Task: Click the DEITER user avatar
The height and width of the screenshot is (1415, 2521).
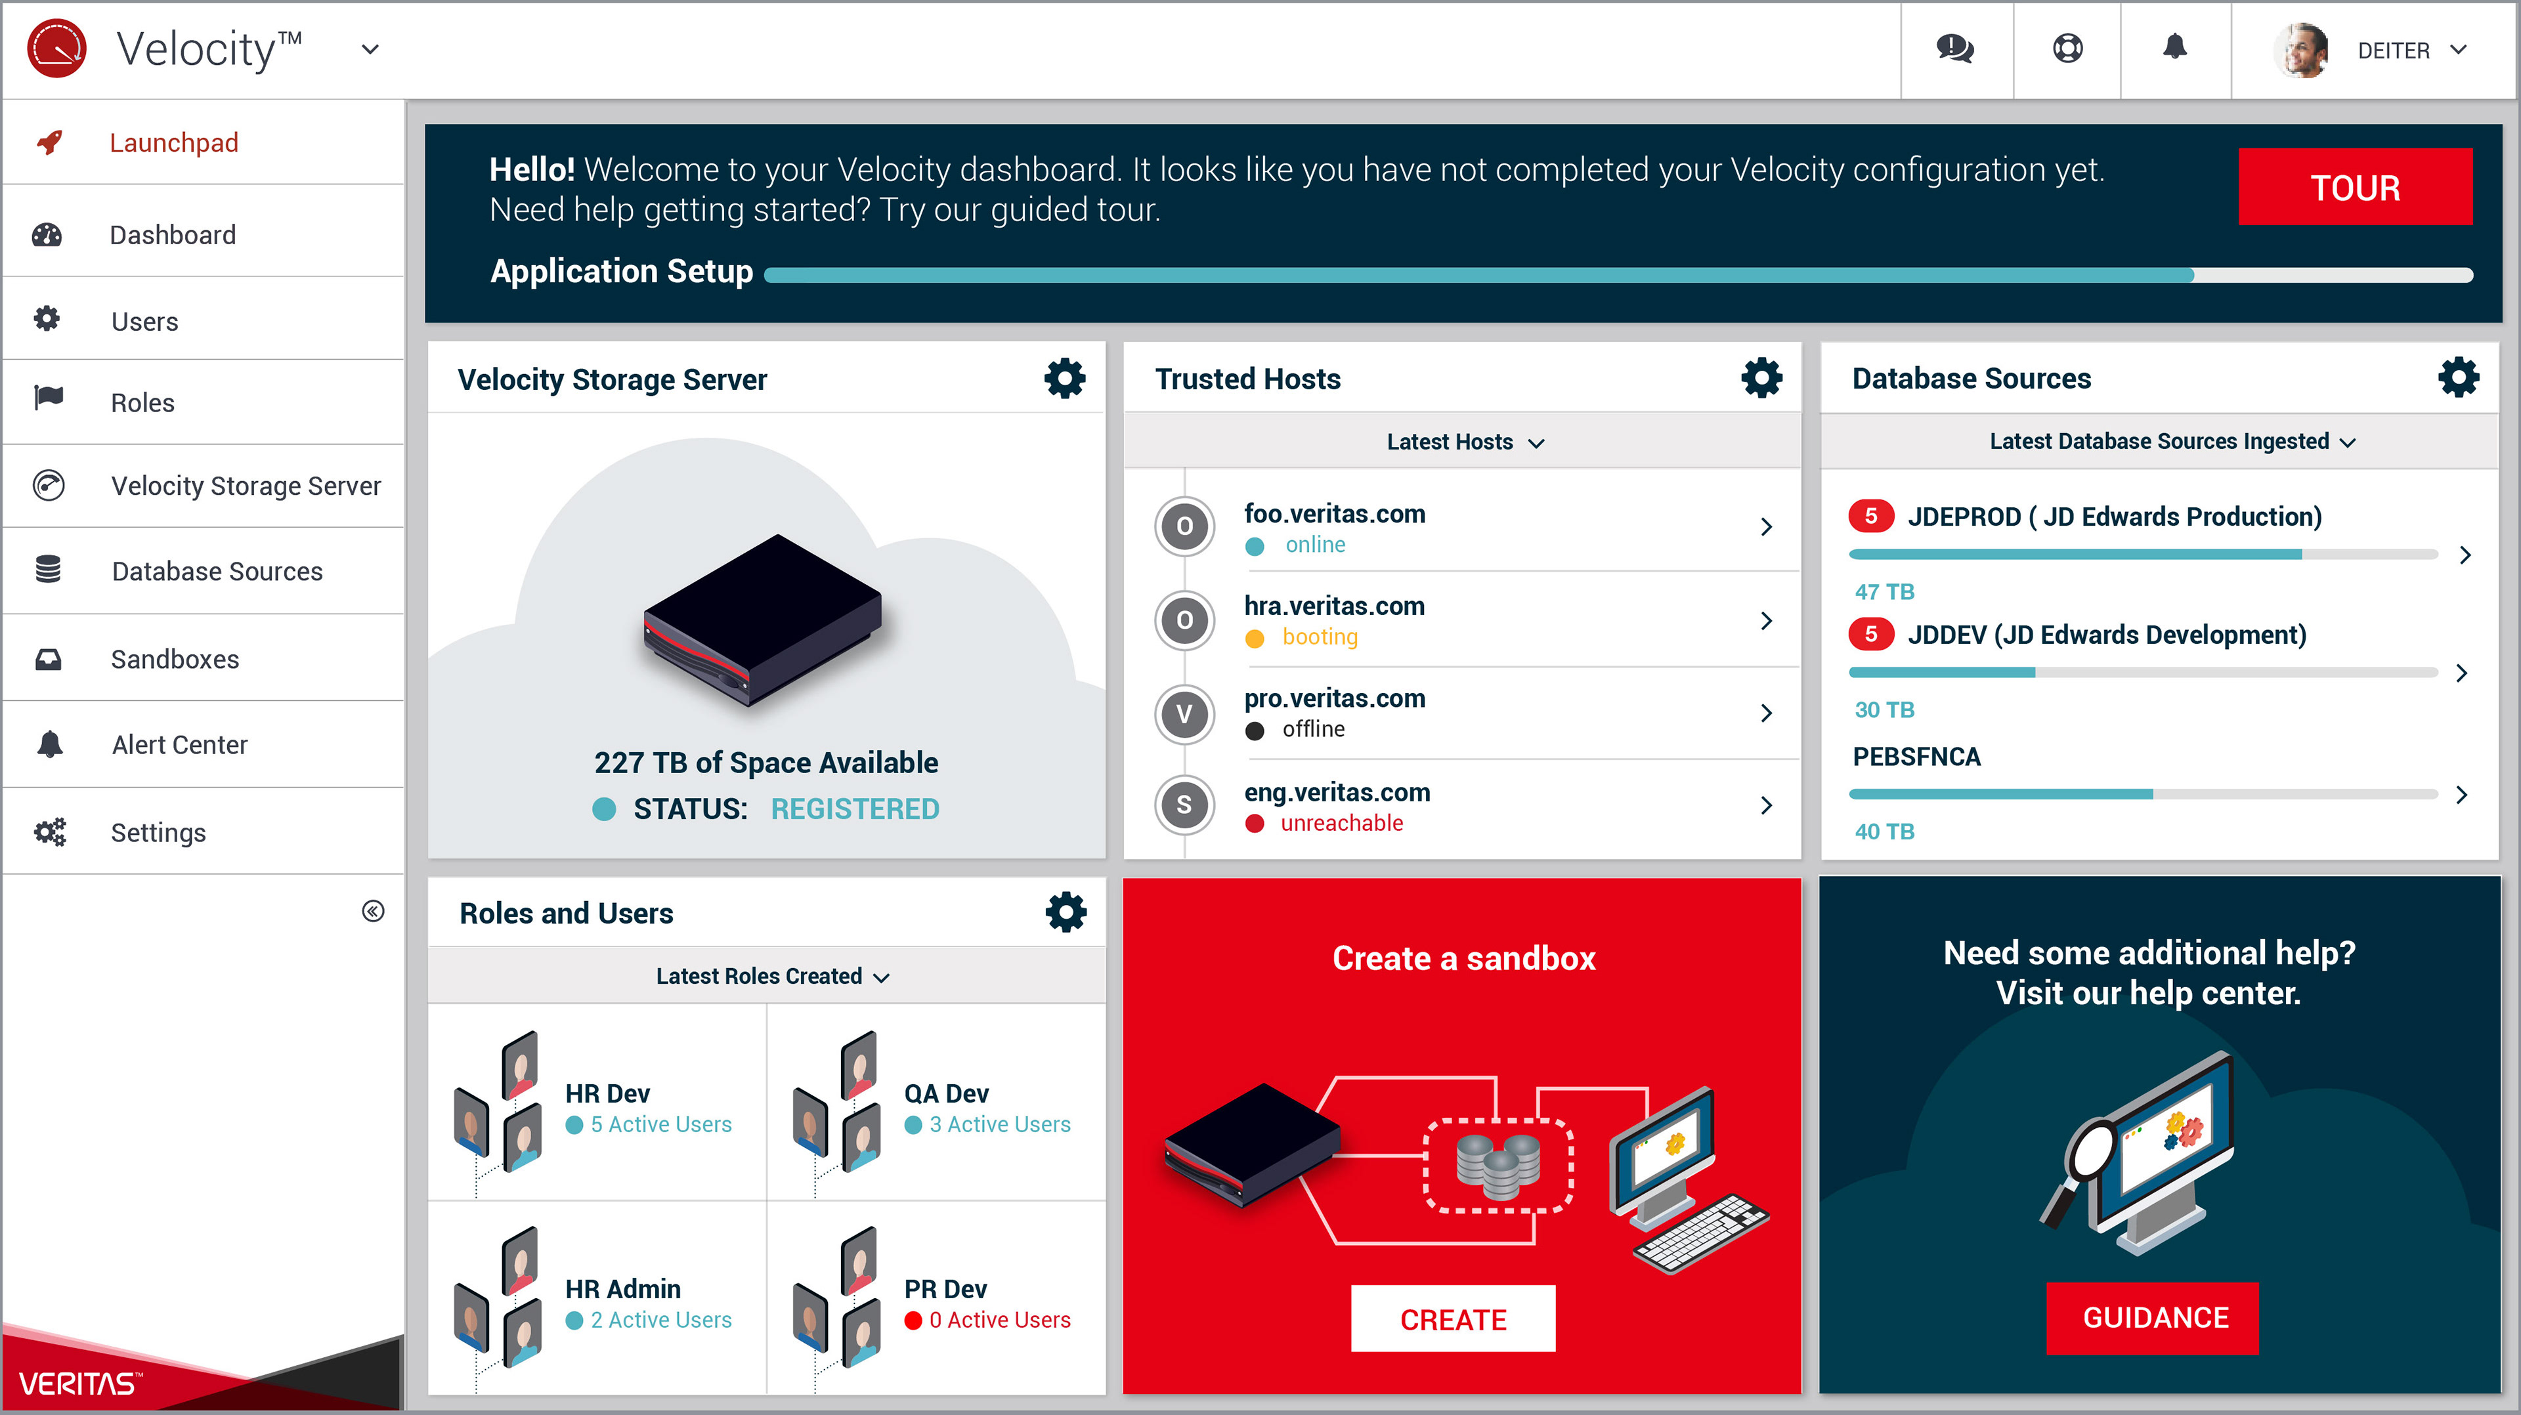Action: [x=2302, y=50]
